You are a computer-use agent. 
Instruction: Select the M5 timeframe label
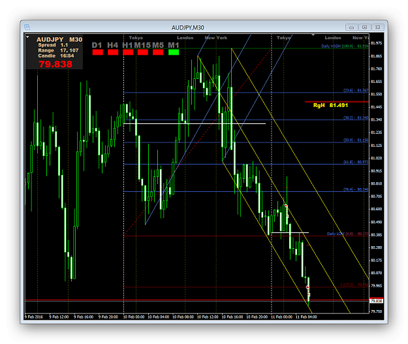click(x=158, y=45)
